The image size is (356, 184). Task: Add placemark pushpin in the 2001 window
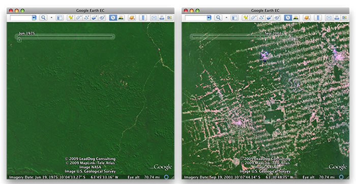coord(246,18)
